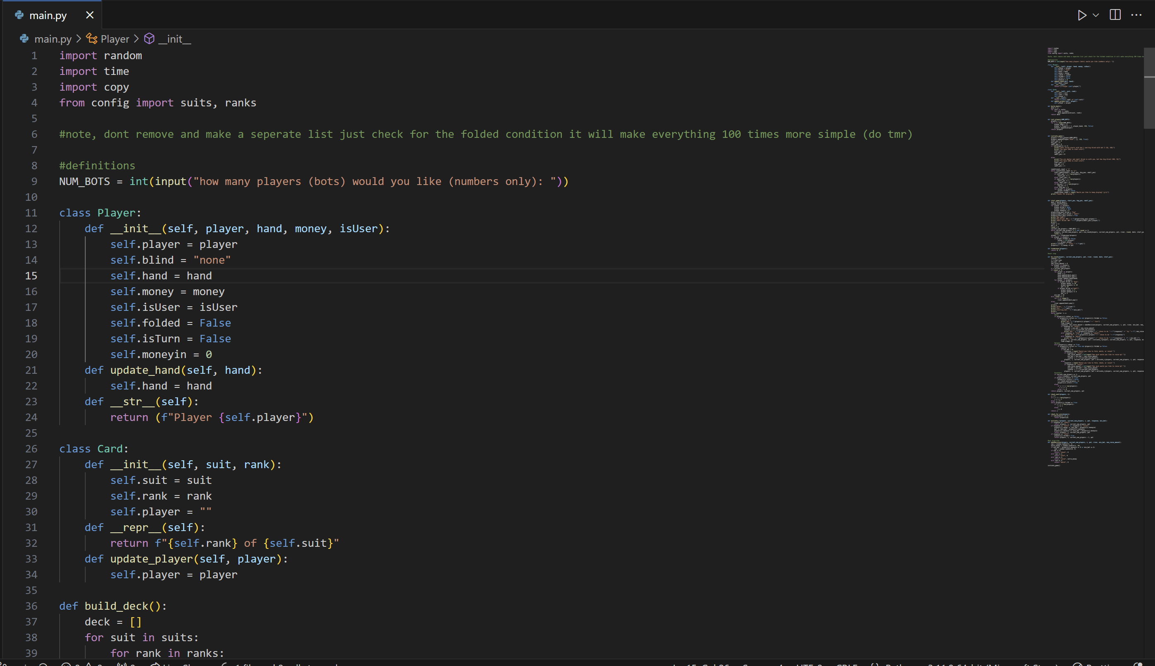Place cursor on 'import copy'

coord(94,87)
